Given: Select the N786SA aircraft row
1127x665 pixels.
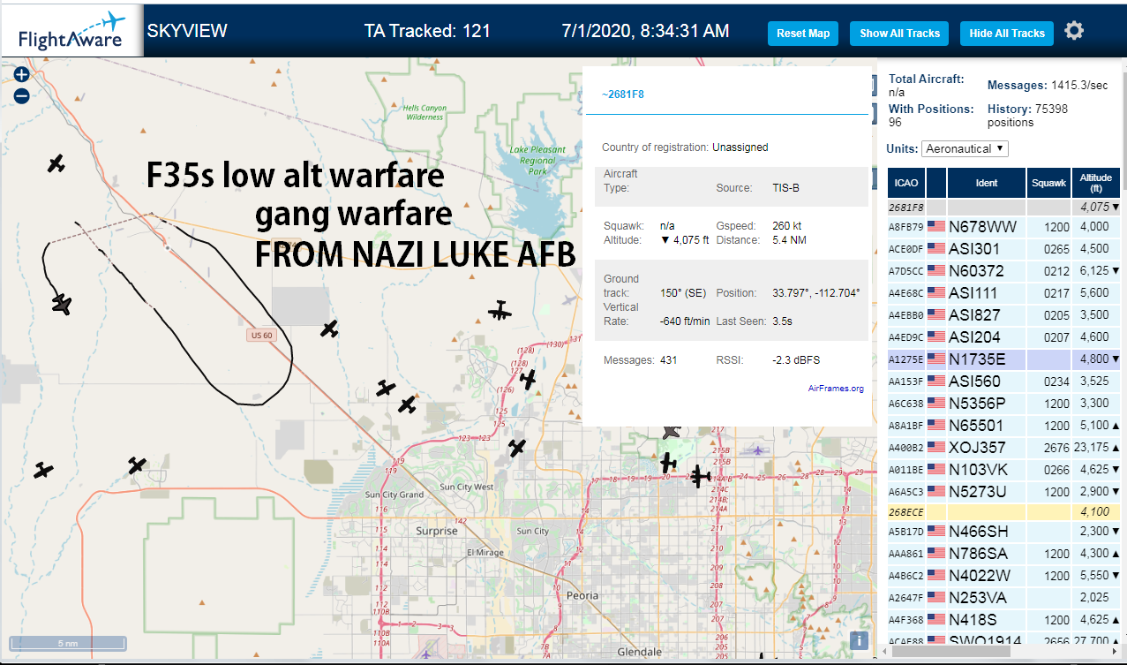Looking at the screenshot, I should [x=1004, y=554].
